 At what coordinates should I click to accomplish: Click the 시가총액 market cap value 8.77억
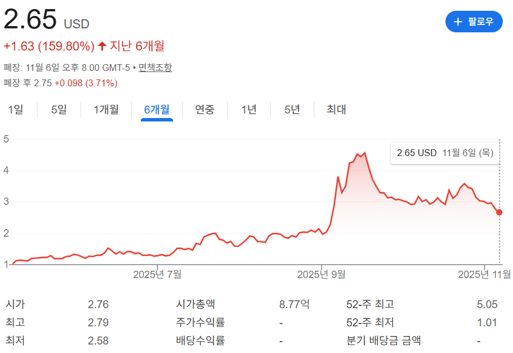294,304
